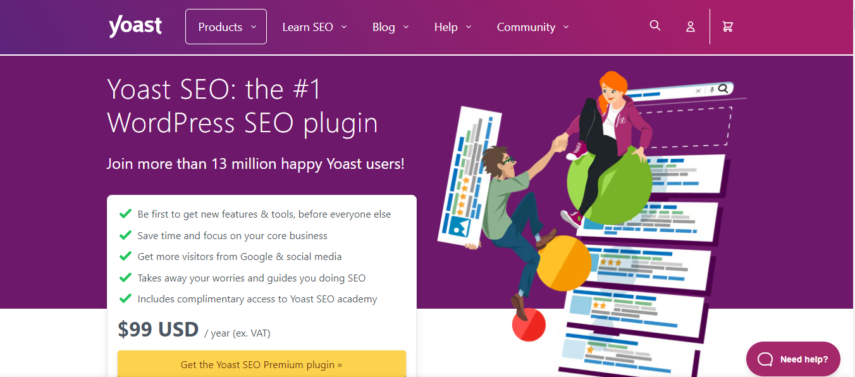This screenshot has width=855, height=377.
Task: Click the green checkmark beside 'Be first to get new features'
Action: [125, 214]
